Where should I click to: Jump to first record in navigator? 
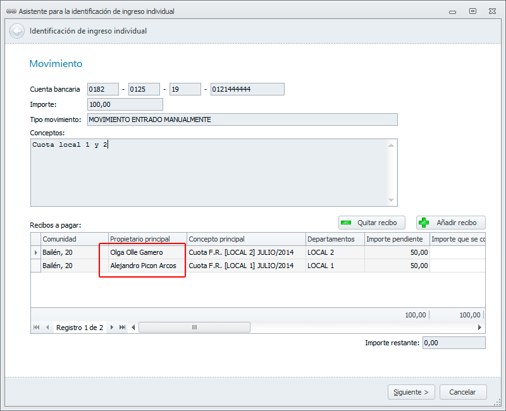click(37, 328)
